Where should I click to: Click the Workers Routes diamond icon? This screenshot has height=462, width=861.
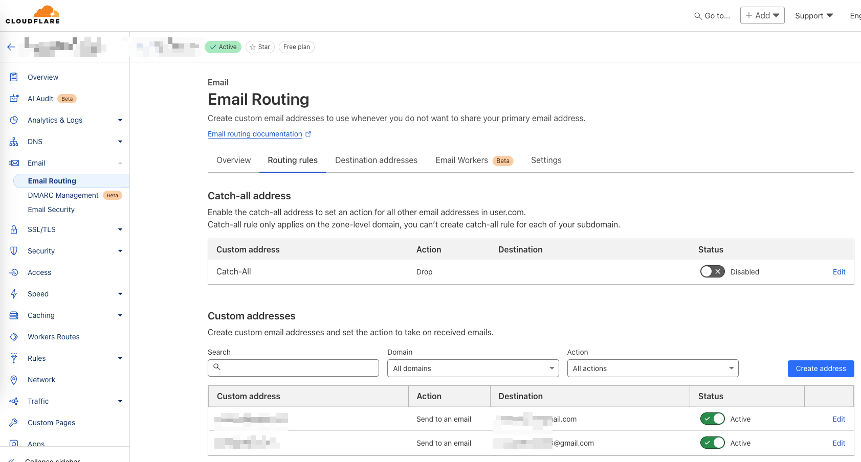[x=14, y=337]
